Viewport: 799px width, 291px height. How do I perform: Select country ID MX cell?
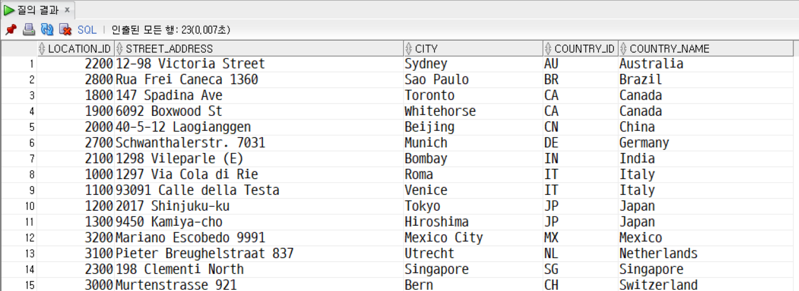580,238
